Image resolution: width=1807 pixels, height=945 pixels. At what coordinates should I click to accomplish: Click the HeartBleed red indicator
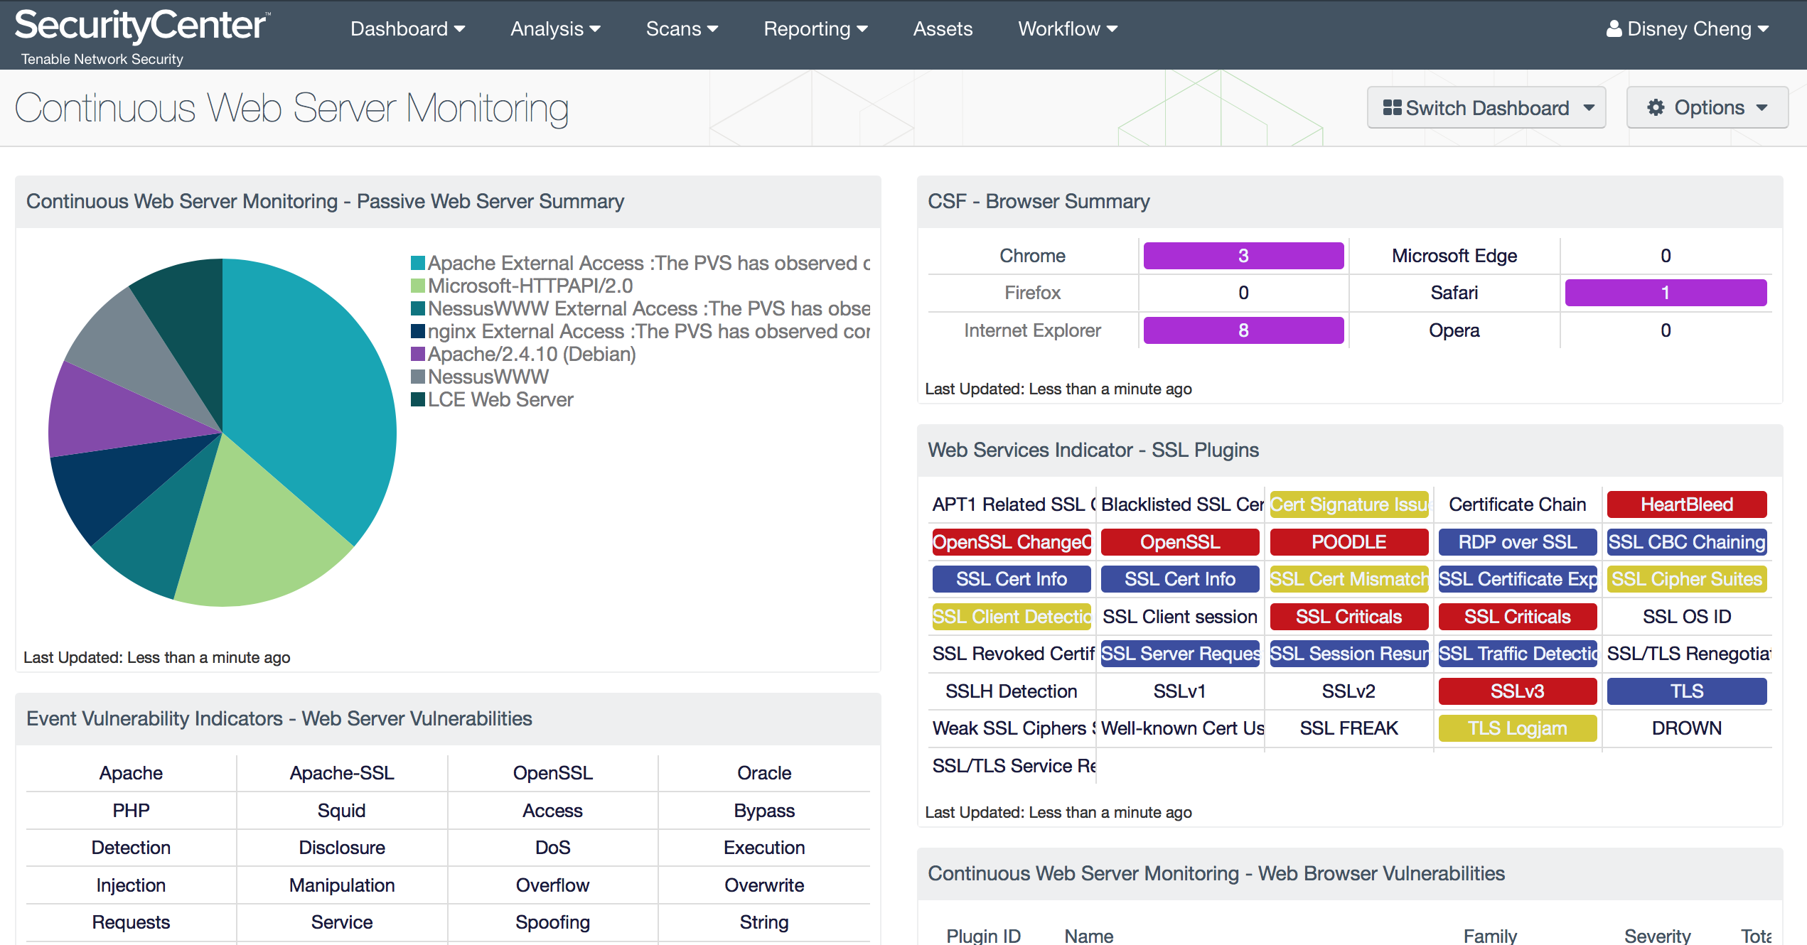tap(1687, 504)
